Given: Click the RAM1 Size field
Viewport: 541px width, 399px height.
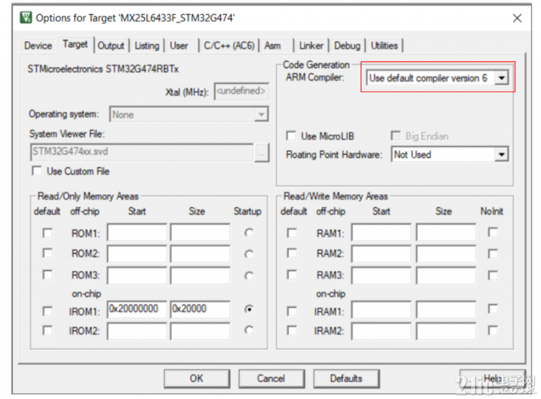Looking at the screenshot, I should pyautogui.click(x=446, y=232).
